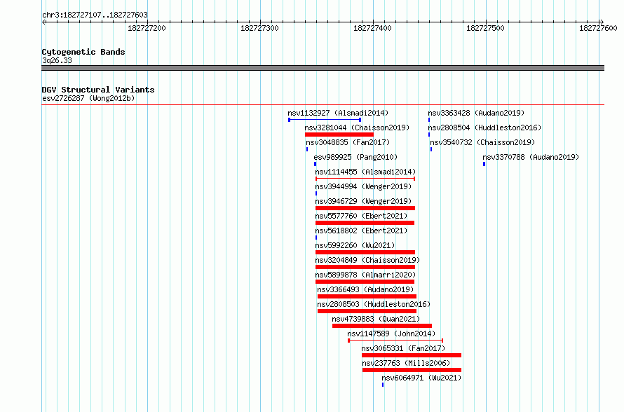Click the thin red nsv1147589 interval glyph

pyautogui.click(x=395, y=341)
